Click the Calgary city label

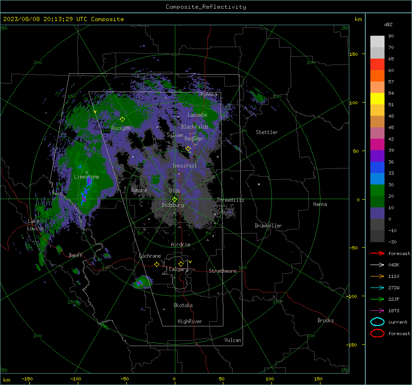click(x=179, y=269)
